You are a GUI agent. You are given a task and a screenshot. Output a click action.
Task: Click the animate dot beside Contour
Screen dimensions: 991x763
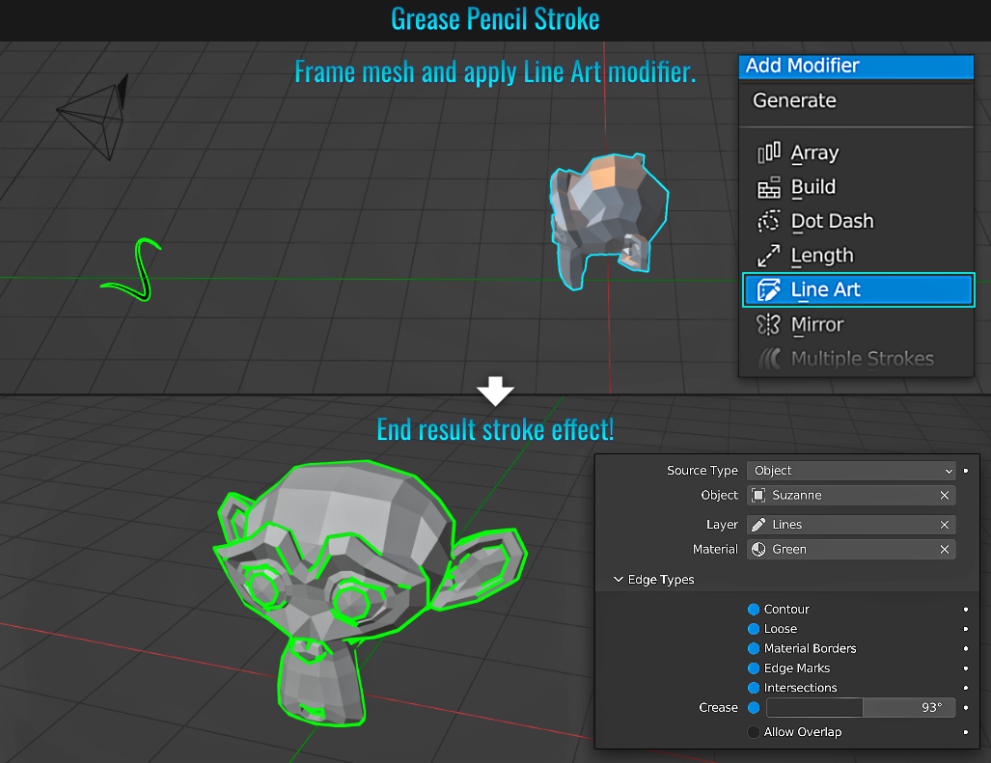coord(966,610)
